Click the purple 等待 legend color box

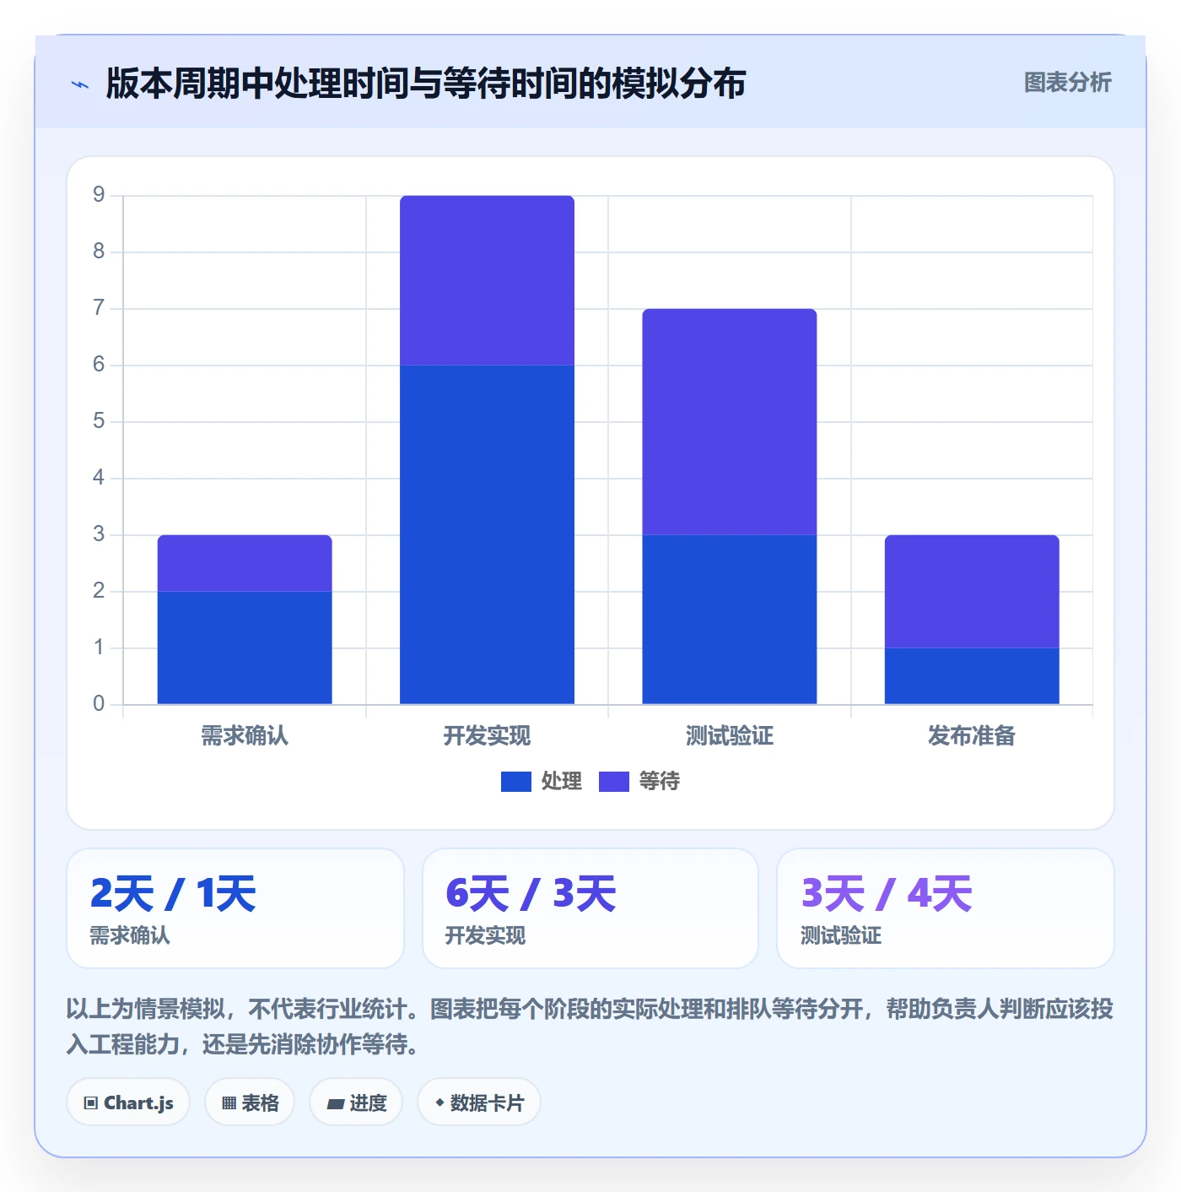(614, 782)
